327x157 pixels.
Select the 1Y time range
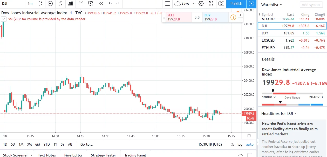point(55,145)
